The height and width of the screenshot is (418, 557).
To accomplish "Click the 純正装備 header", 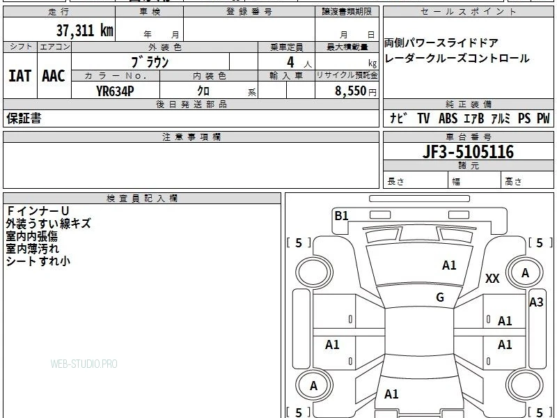I will coord(468,104).
